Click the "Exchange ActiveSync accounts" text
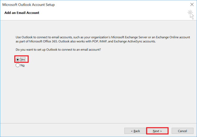Viewport: 197px width, 137px height. (134, 42)
